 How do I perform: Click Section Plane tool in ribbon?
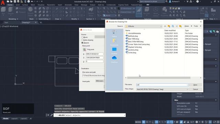(x=91, y=12)
